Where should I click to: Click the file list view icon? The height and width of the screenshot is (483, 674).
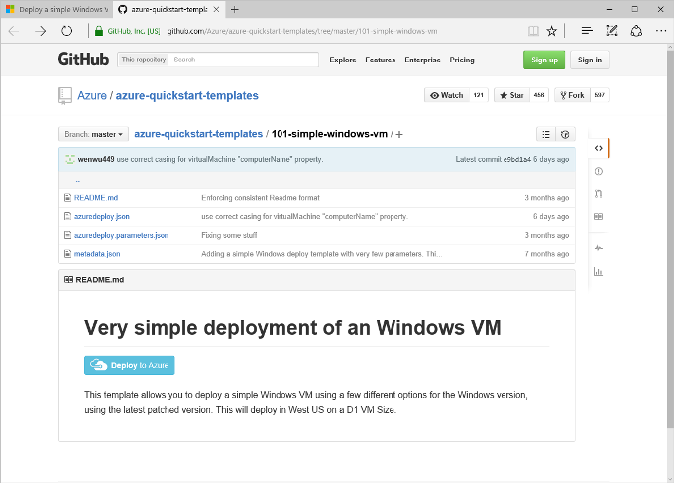546,134
